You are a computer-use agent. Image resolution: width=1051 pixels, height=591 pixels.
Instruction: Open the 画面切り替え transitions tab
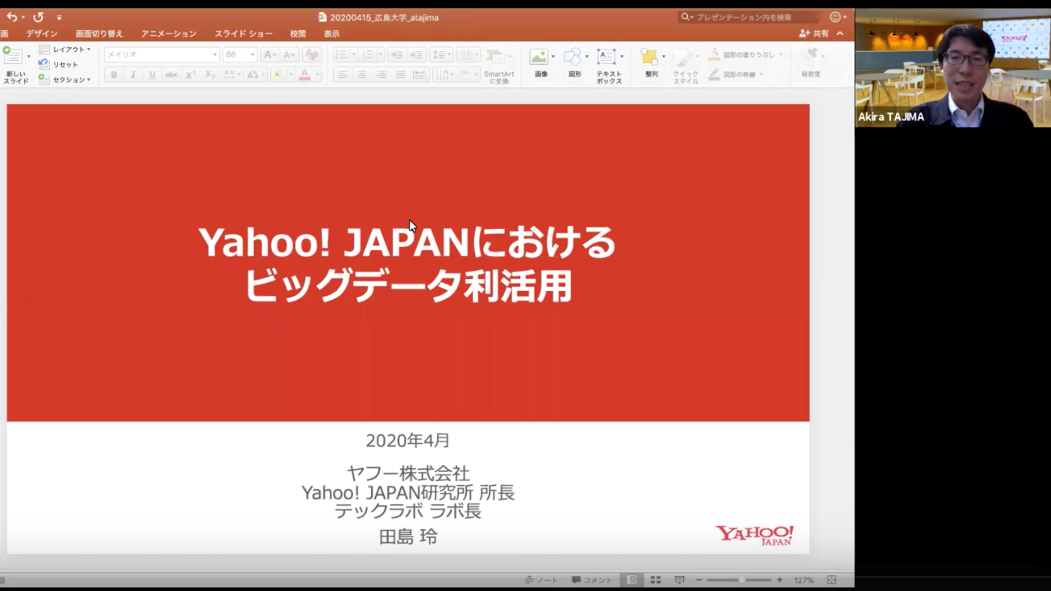click(99, 34)
